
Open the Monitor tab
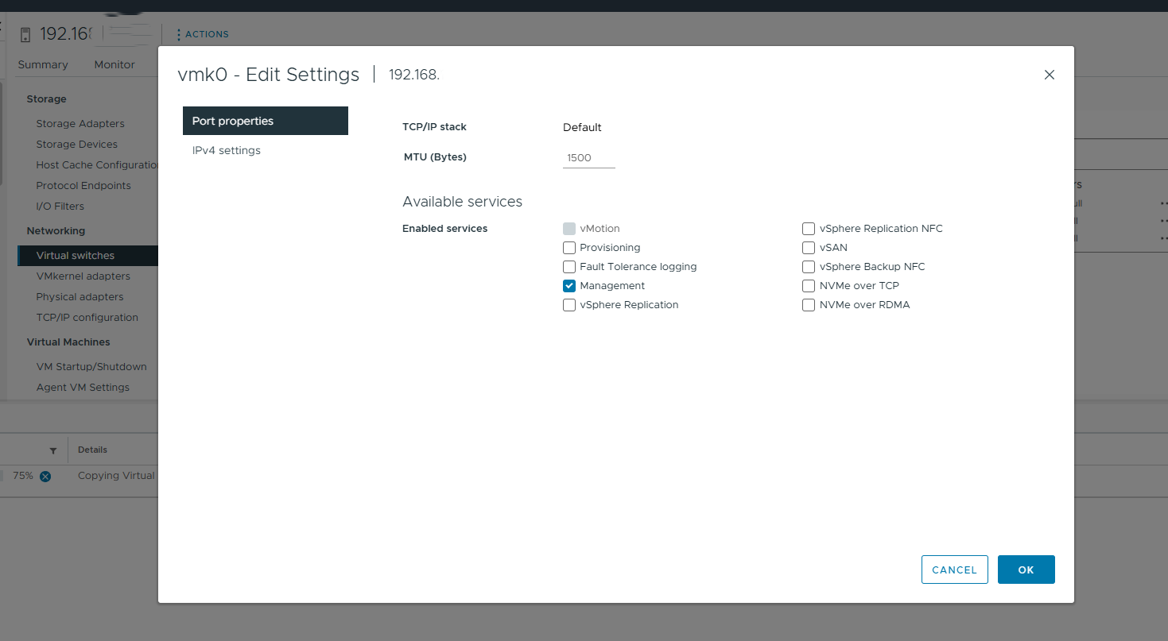click(x=114, y=65)
